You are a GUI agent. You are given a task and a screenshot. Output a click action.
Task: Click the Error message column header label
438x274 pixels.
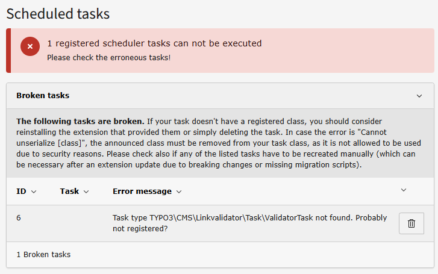click(x=142, y=191)
